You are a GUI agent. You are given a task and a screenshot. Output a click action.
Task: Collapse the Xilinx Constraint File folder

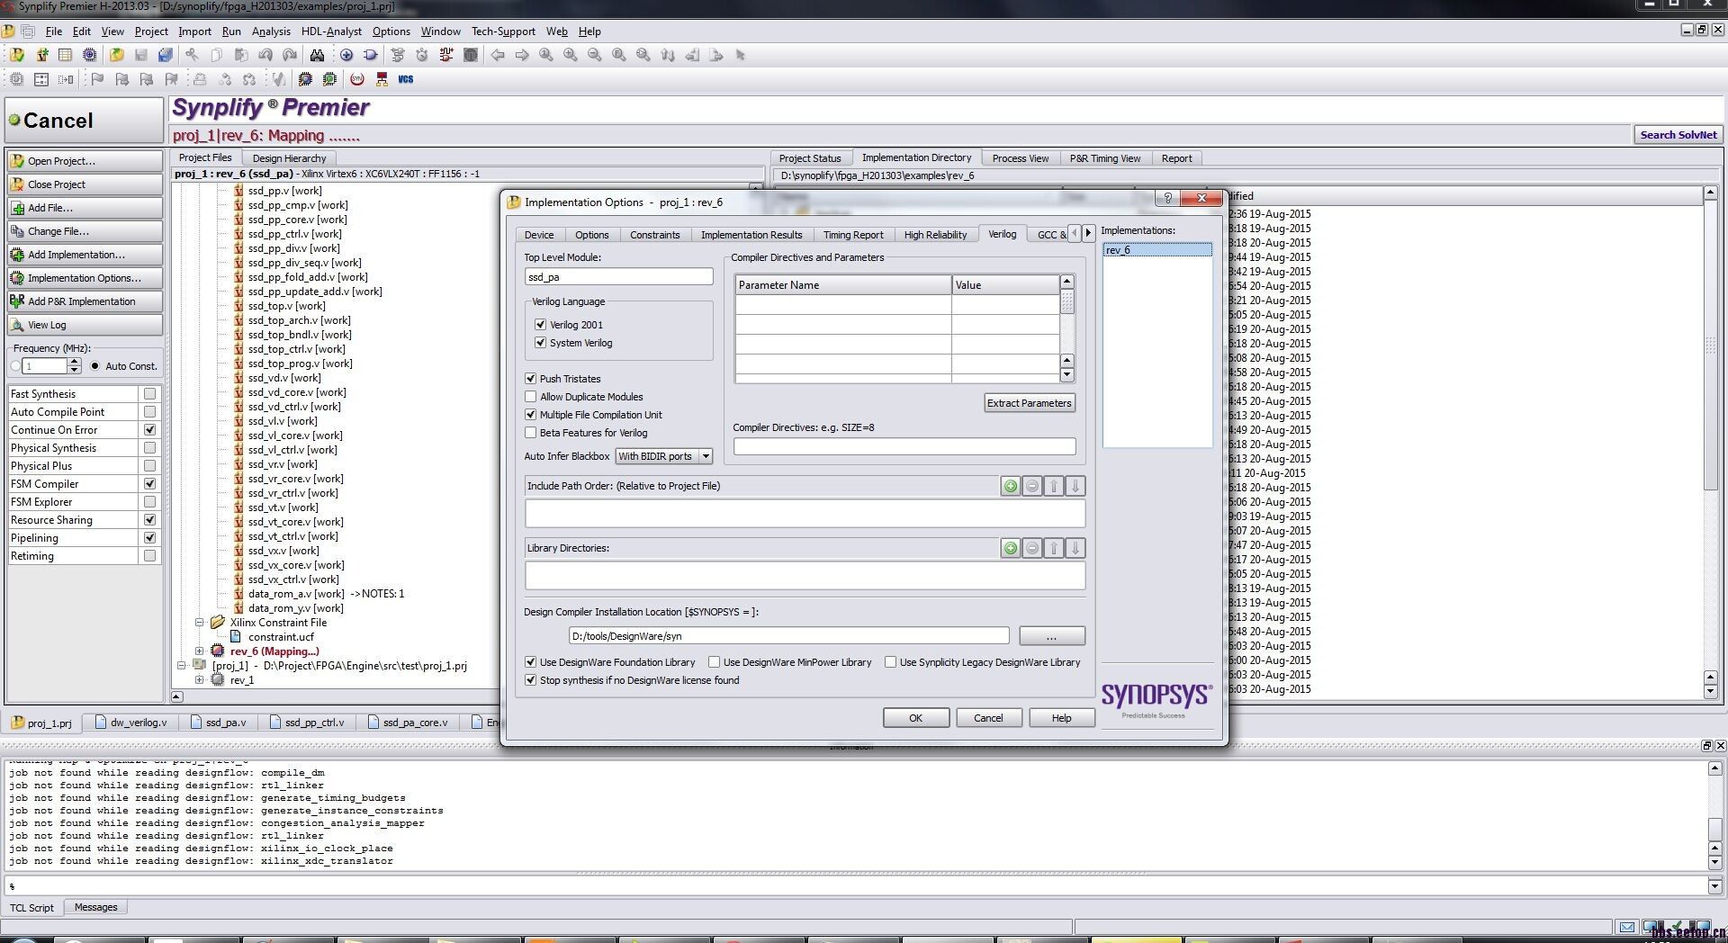point(200,623)
